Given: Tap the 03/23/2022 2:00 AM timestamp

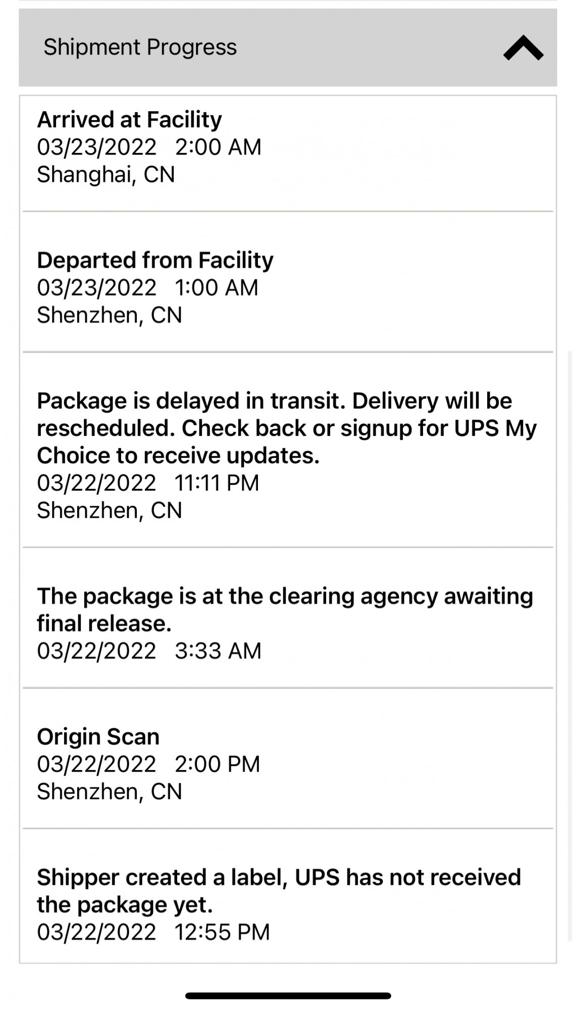Looking at the screenshot, I should (x=149, y=147).
